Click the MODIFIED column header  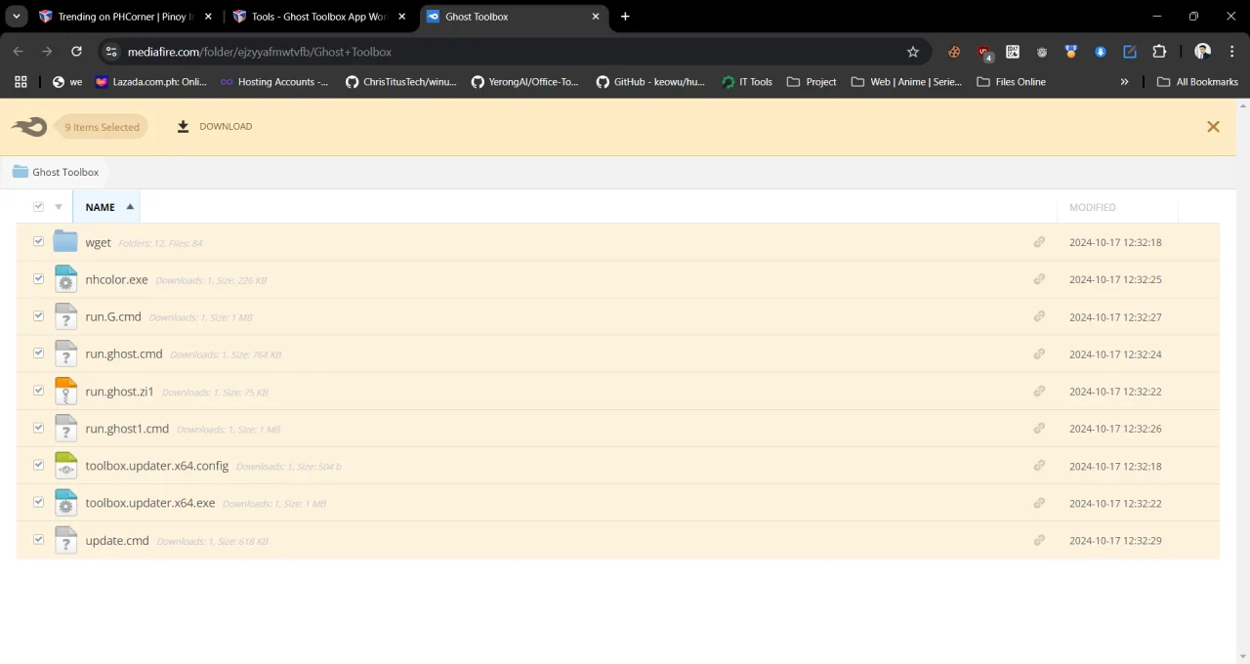point(1092,207)
